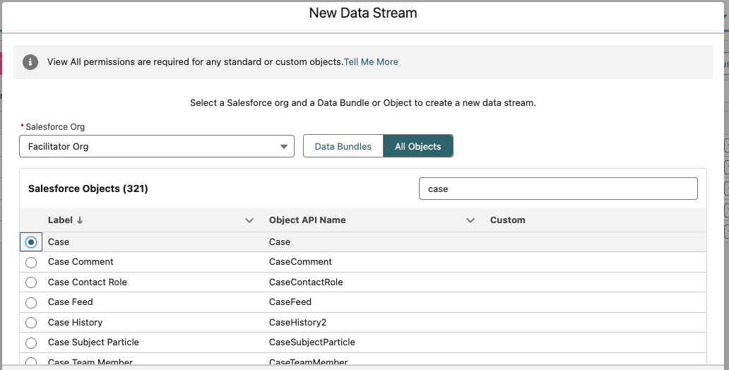Select the Case History radio button

point(31,323)
